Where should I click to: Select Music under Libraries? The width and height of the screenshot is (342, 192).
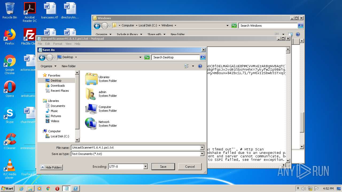54,111
